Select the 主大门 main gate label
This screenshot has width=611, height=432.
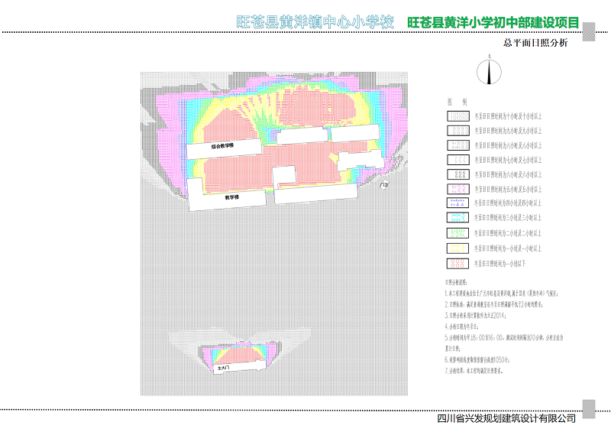223,368
